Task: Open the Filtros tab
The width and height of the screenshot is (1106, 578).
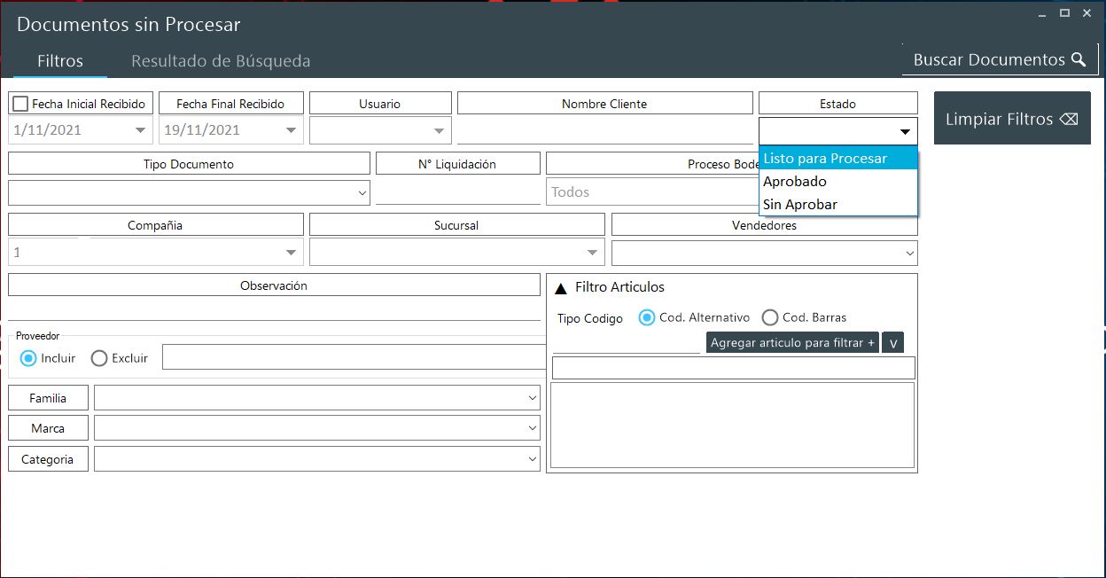Action: tap(60, 61)
